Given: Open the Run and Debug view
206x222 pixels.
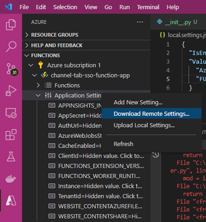Looking at the screenshot, I should tap(11, 91).
